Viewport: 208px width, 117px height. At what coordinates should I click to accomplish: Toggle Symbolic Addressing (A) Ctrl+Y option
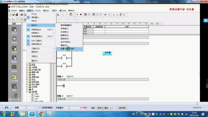click(28, 30)
